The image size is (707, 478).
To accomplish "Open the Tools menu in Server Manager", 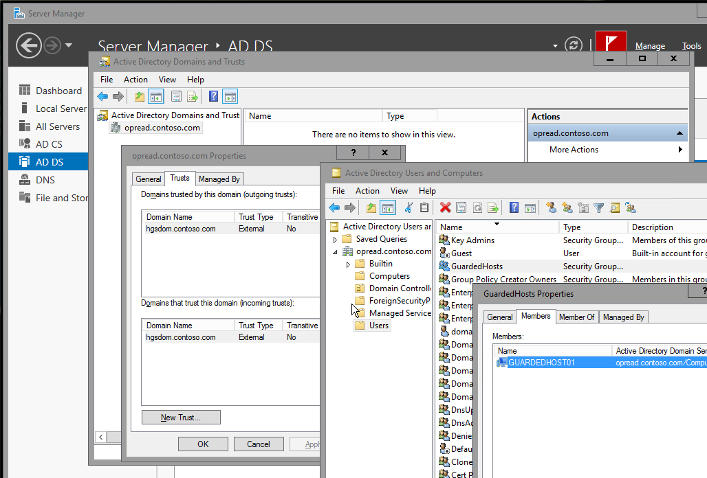I will click(692, 46).
